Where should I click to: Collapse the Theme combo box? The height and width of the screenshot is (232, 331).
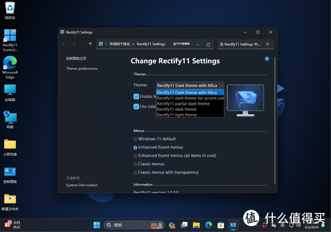point(222,85)
